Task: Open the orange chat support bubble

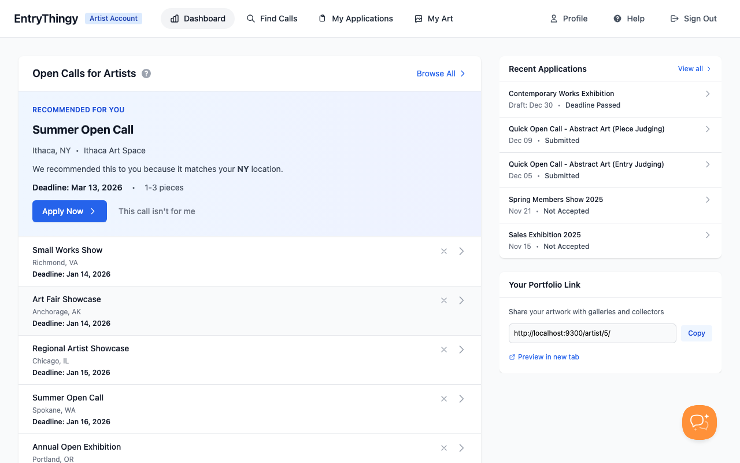Action: (699, 422)
